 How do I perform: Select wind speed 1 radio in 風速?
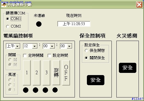pos(10,80)
